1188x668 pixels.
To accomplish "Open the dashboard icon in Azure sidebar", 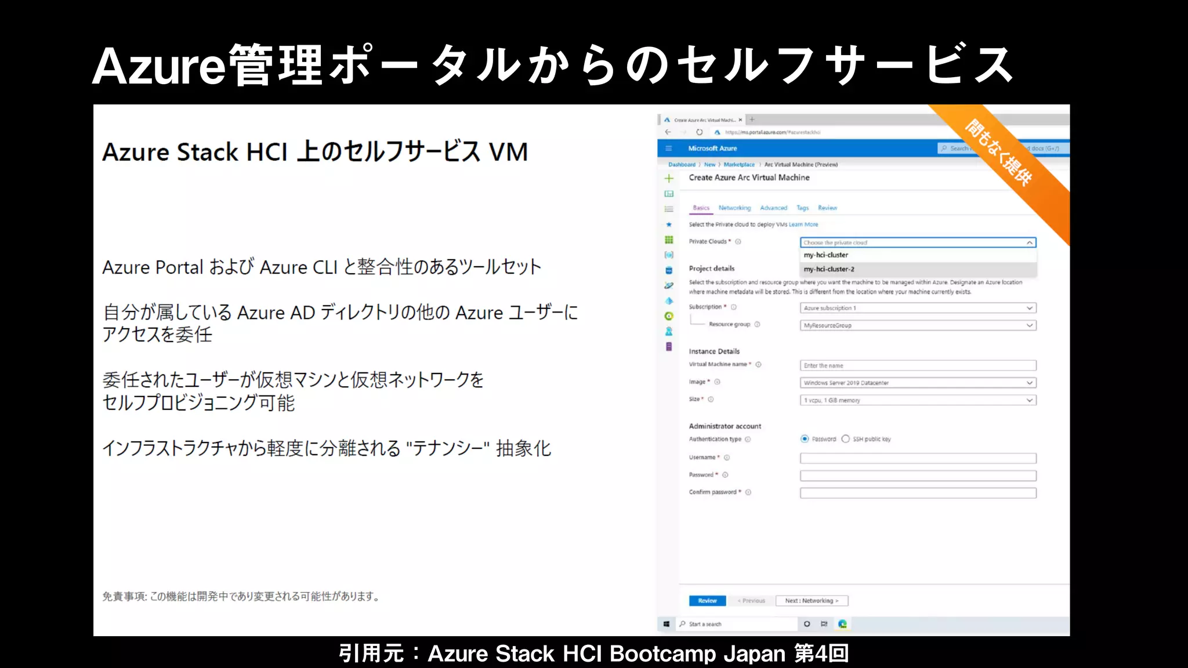I will coord(669,194).
